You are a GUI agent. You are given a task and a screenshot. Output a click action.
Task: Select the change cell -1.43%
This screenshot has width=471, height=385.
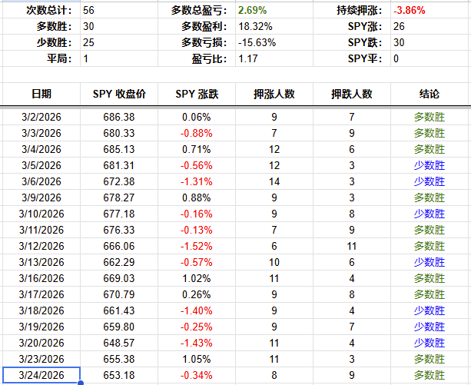click(x=197, y=343)
